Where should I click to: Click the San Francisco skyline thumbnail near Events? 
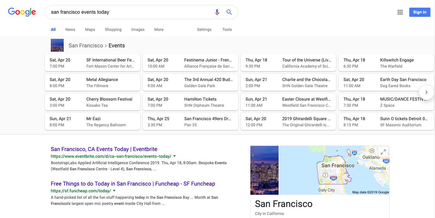tap(57, 45)
